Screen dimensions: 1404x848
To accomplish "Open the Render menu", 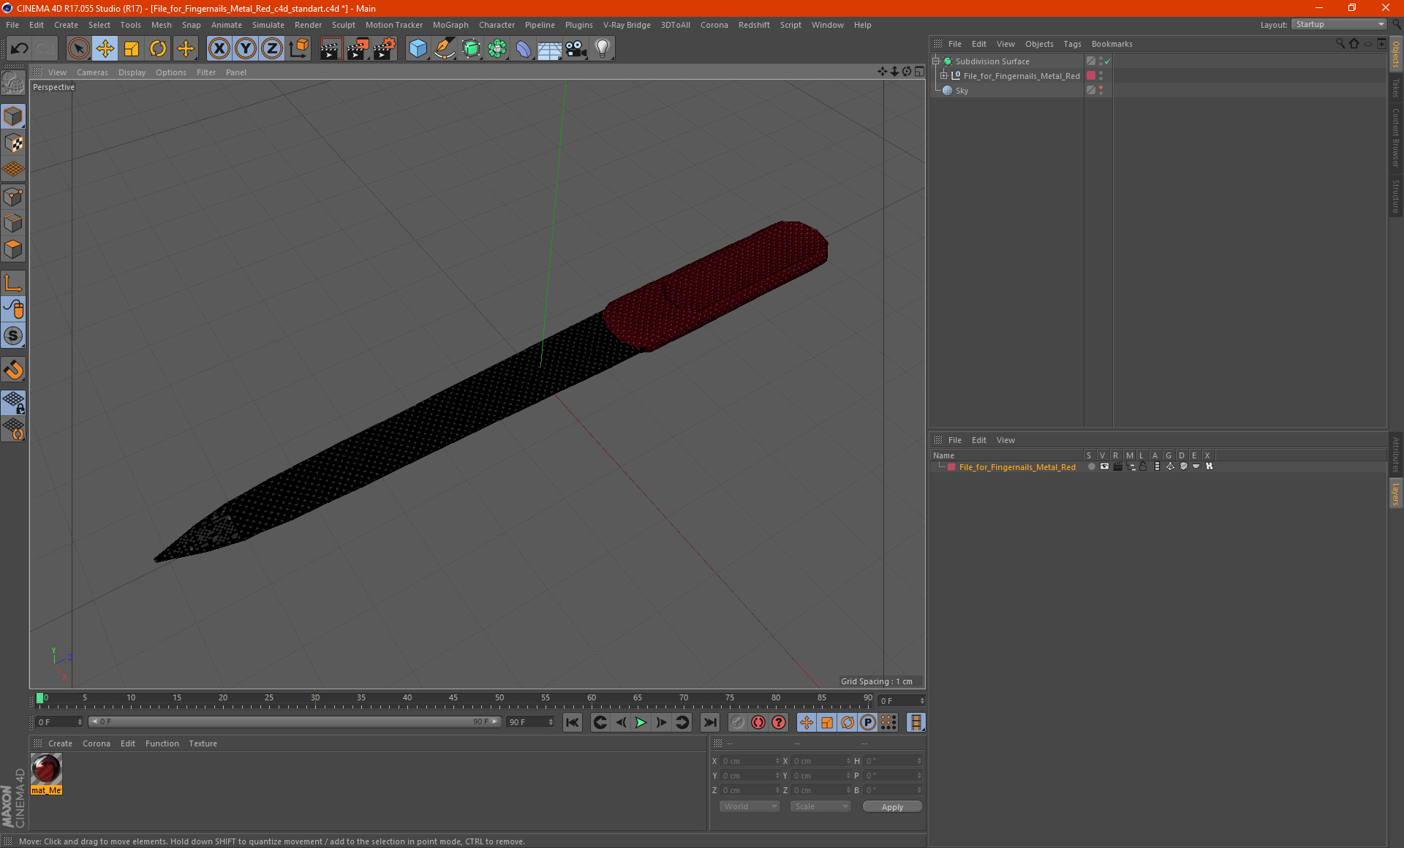I will (308, 25).
